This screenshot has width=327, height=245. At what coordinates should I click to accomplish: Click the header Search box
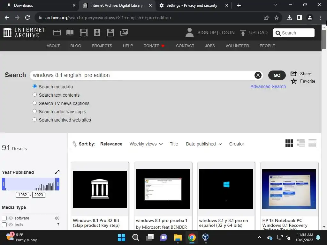click(294, 33)
